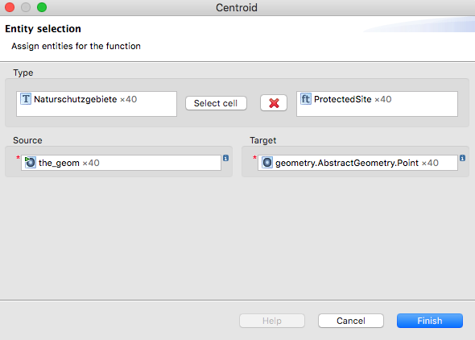Click the ProtectedSite ×40 label
The height and width of the screenshot is (340, 475).
tap(353, 99)
